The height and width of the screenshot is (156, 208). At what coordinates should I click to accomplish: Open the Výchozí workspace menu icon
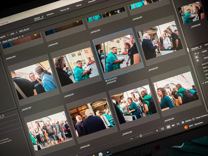(43, 17)
